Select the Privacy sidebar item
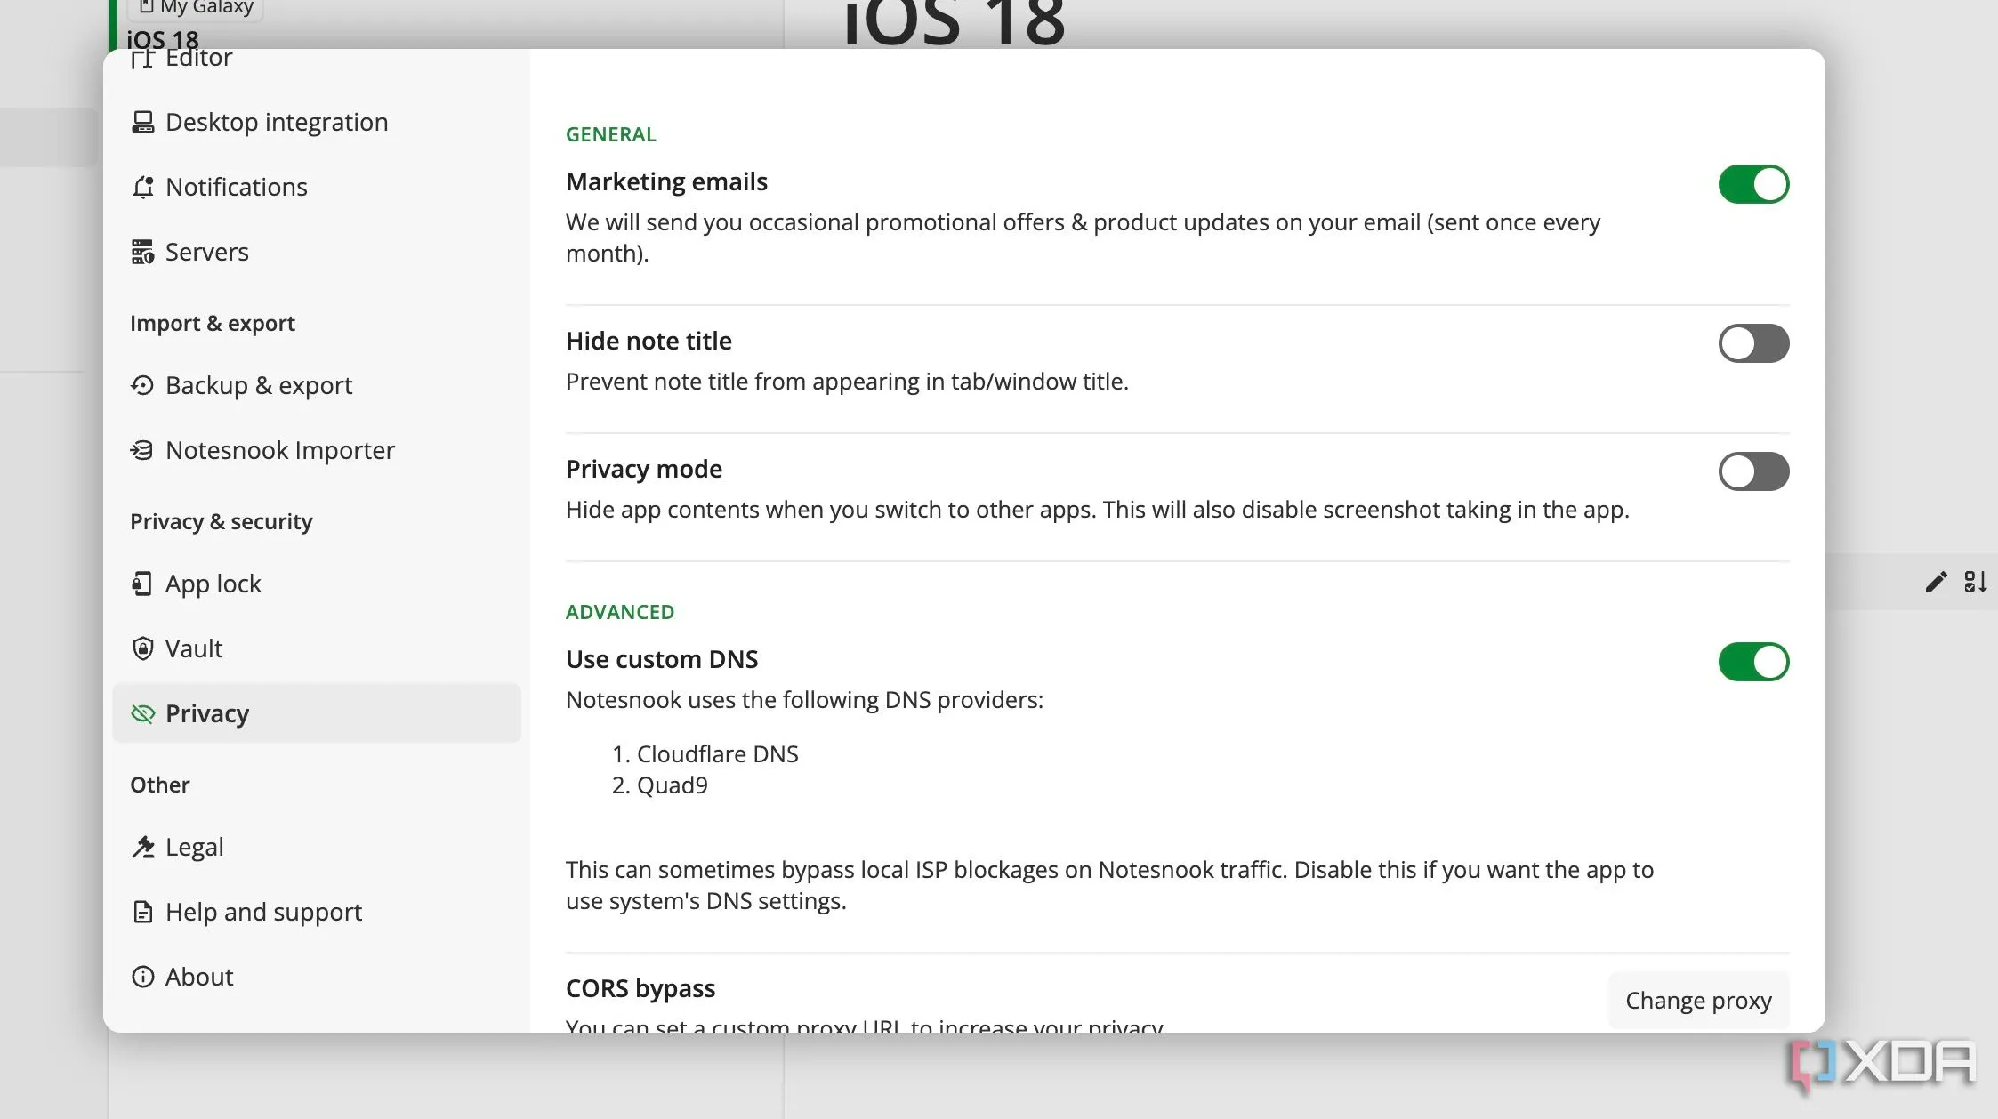 click(x=317, y=713)
